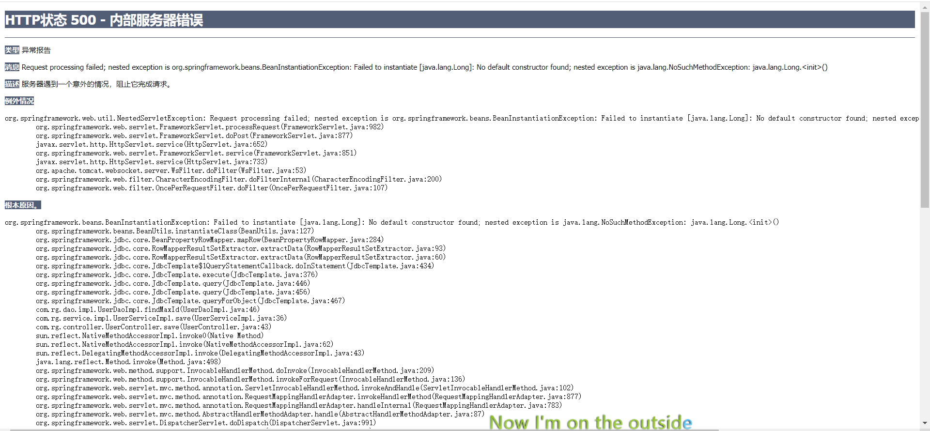Viewport: 930px width, 431px height.
Task: Click the InvocableHandlerMethod.invokeForRequest line
Action: coord(250,379)
